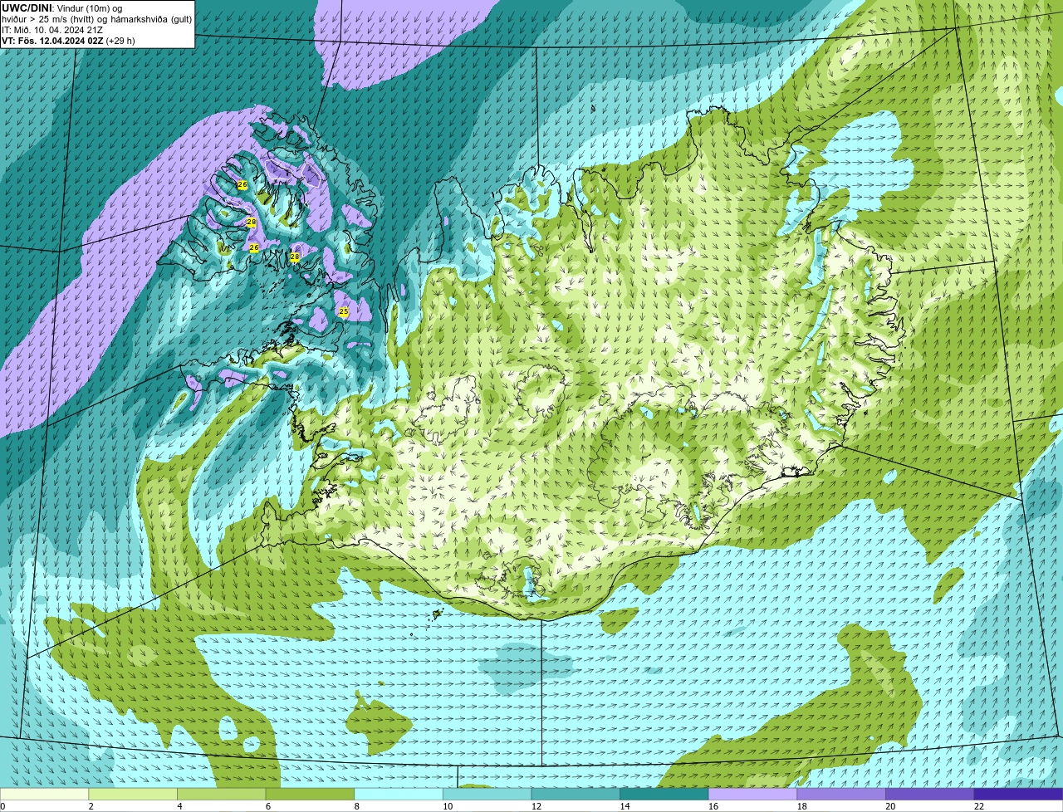The height and width of the screenshot is (812, 1063).
Task: Click the valid time 'VT: Fös. 12.04.2024 02Z (+29 h)'
Action: (x=68, y=41)
